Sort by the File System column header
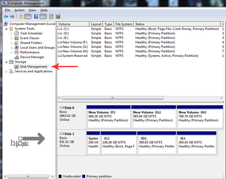The image size is (226, 179). [x=123, y=24]
